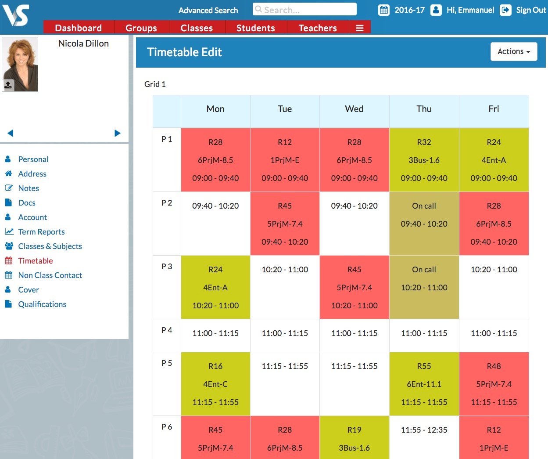Select the Address entry for Nicola Dillon
548x459 pixels.
(32, 173)
